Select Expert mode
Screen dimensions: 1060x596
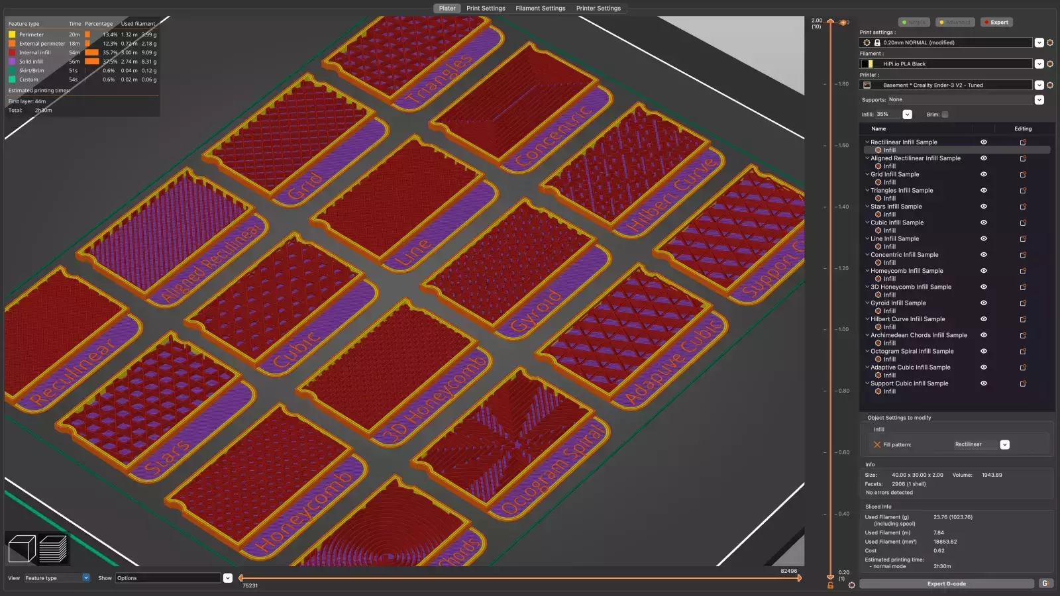point(996,22)
